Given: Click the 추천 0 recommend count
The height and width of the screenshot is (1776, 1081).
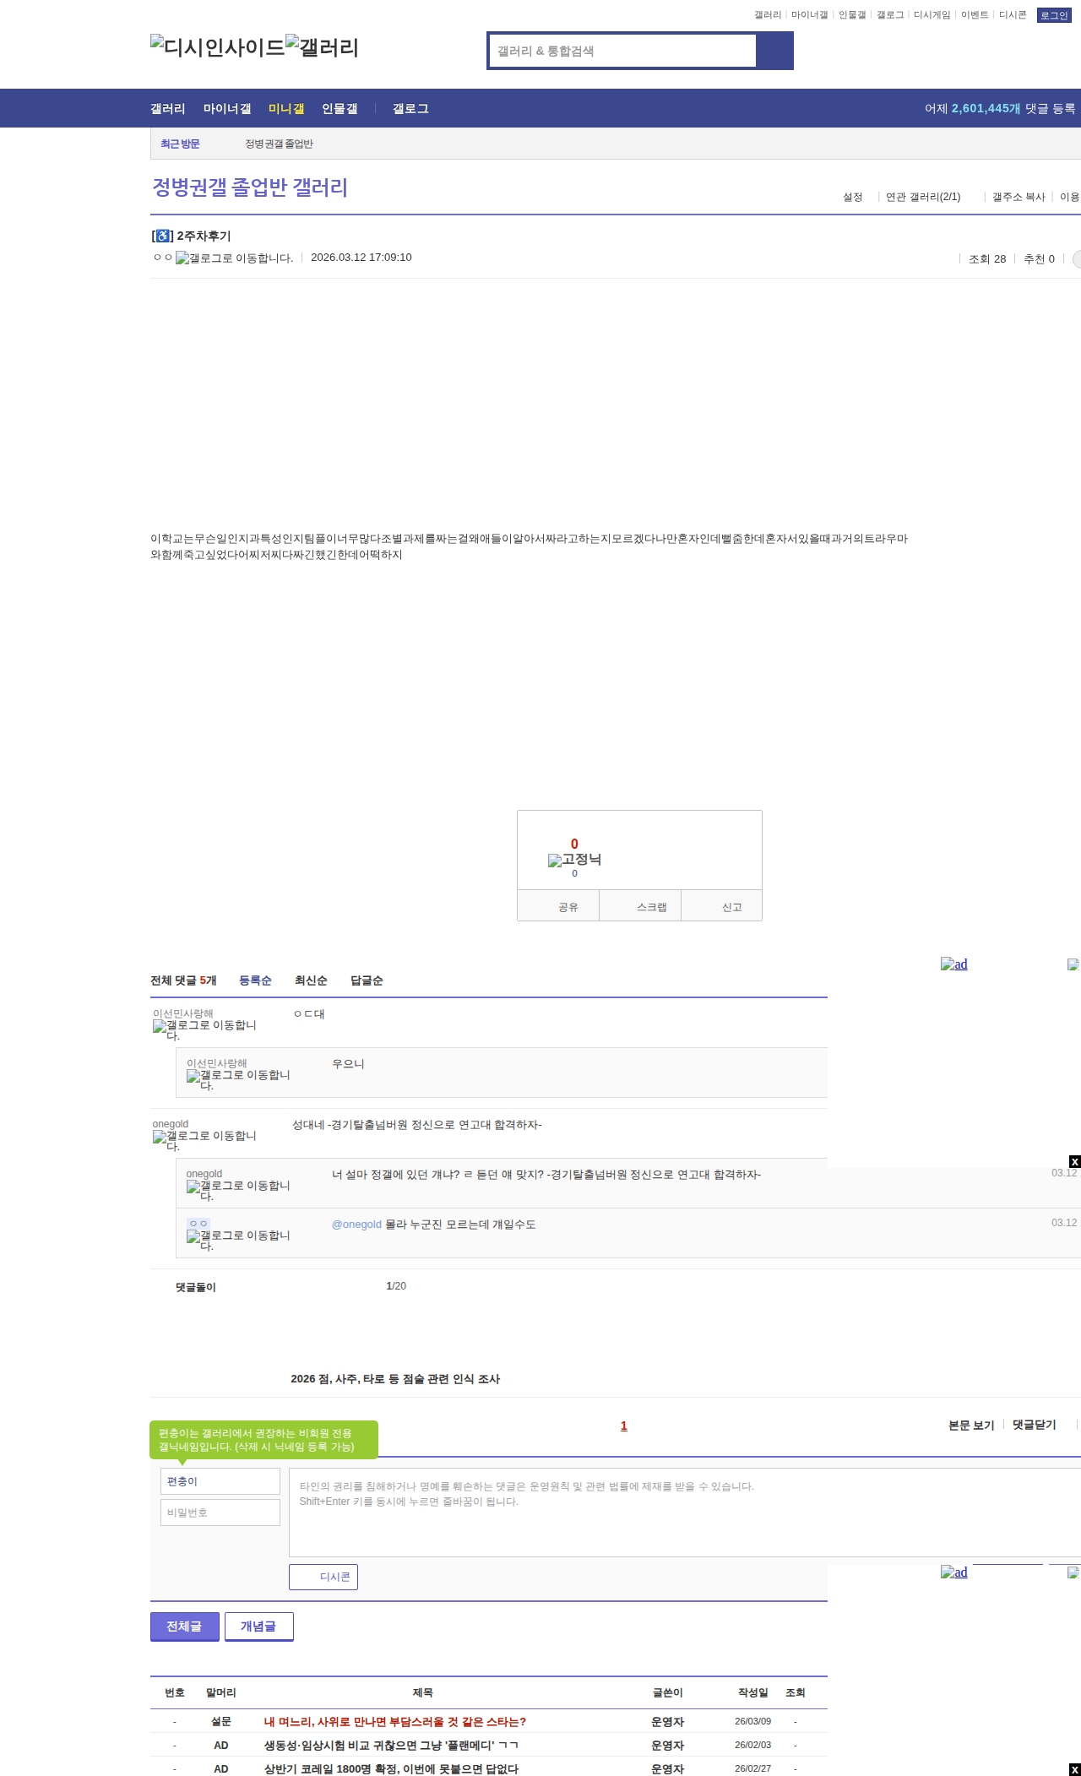Looking at the screenshot, I should (x=1039, y=259).
